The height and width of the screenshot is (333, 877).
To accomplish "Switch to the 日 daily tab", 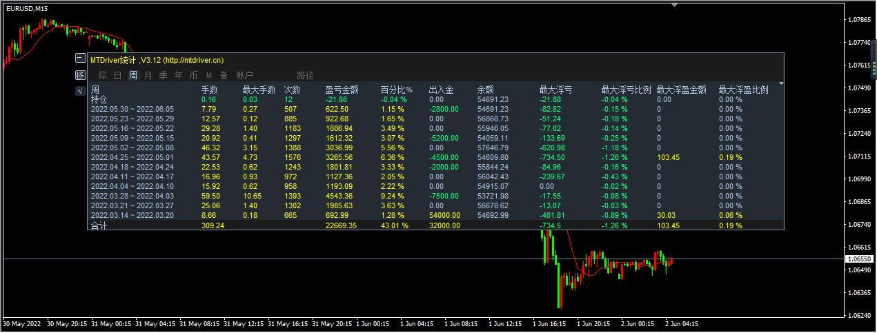I will [x=117, y=75].
